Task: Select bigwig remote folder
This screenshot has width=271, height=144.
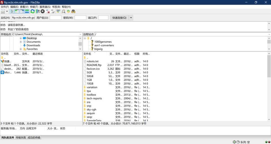Action: 98,49
